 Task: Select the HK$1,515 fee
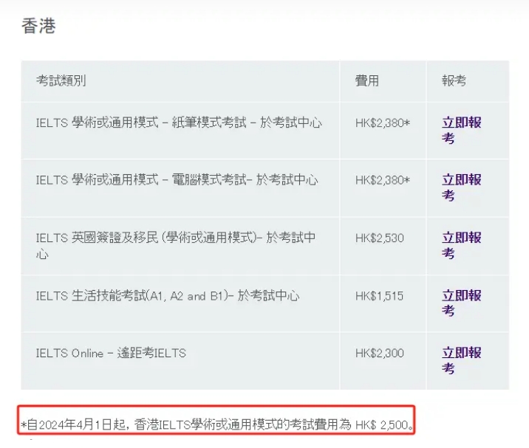coord(379,296)
